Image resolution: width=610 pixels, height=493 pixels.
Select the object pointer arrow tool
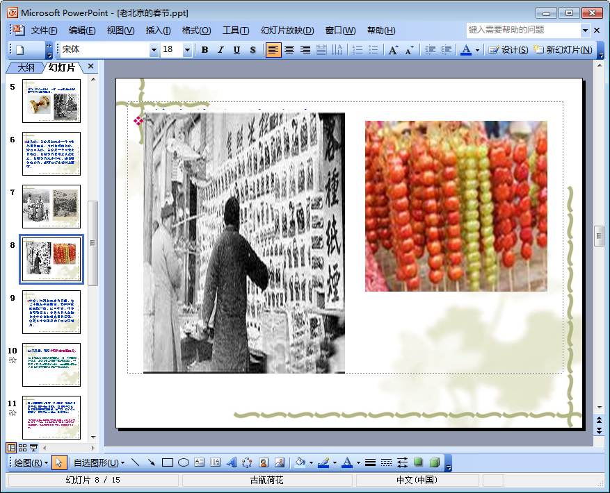point(58,462)
